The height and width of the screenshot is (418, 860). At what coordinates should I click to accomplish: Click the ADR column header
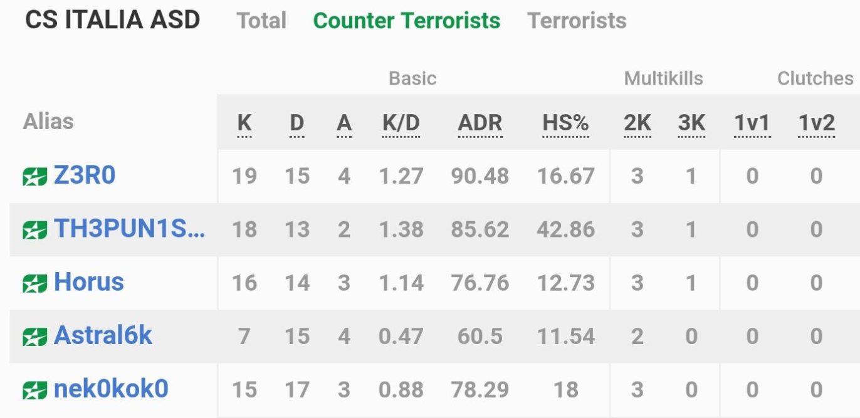tap(480, 123)
